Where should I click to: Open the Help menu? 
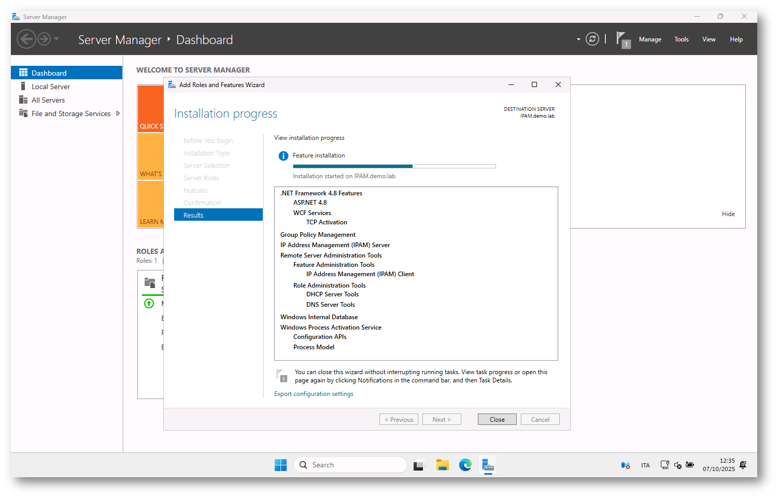point(736,39)
